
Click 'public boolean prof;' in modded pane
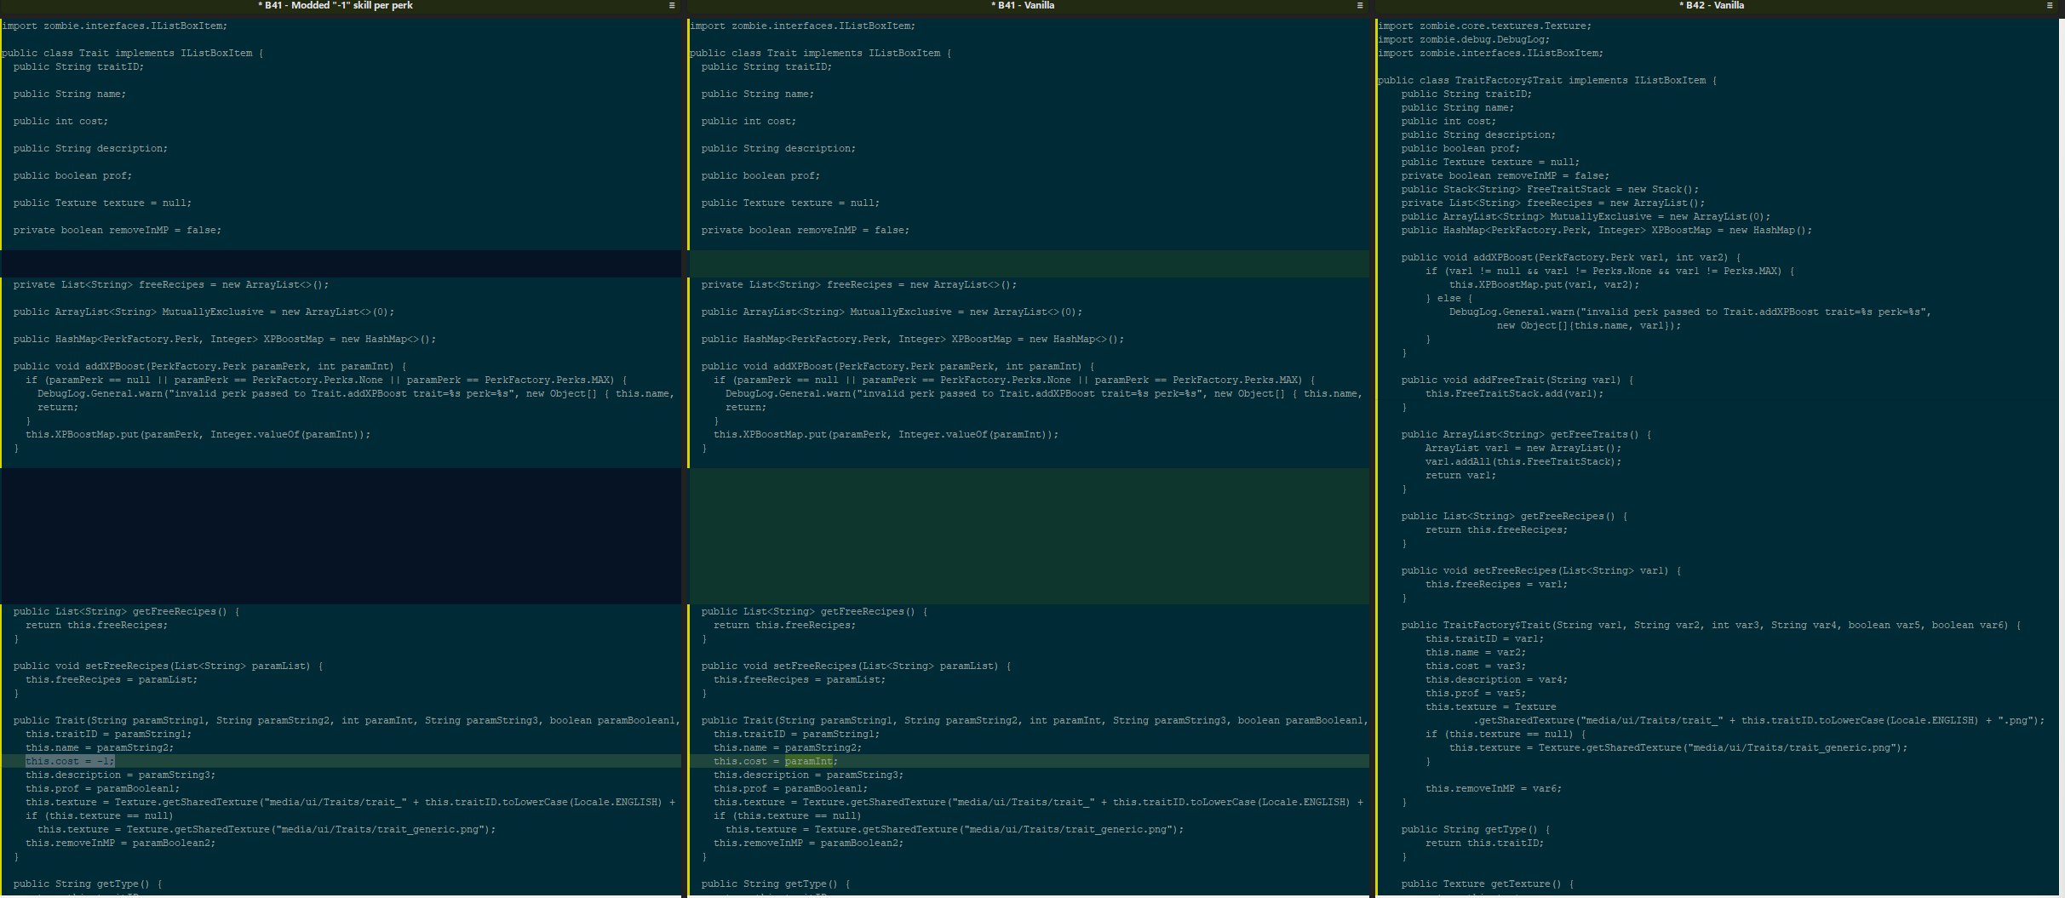72,175
